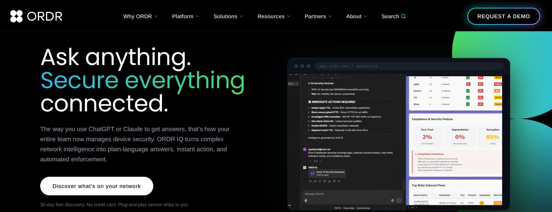Viewport: 552px width, 212px height.
Task: Click the paperclip attach icon
Action: [x=306, y=200]
